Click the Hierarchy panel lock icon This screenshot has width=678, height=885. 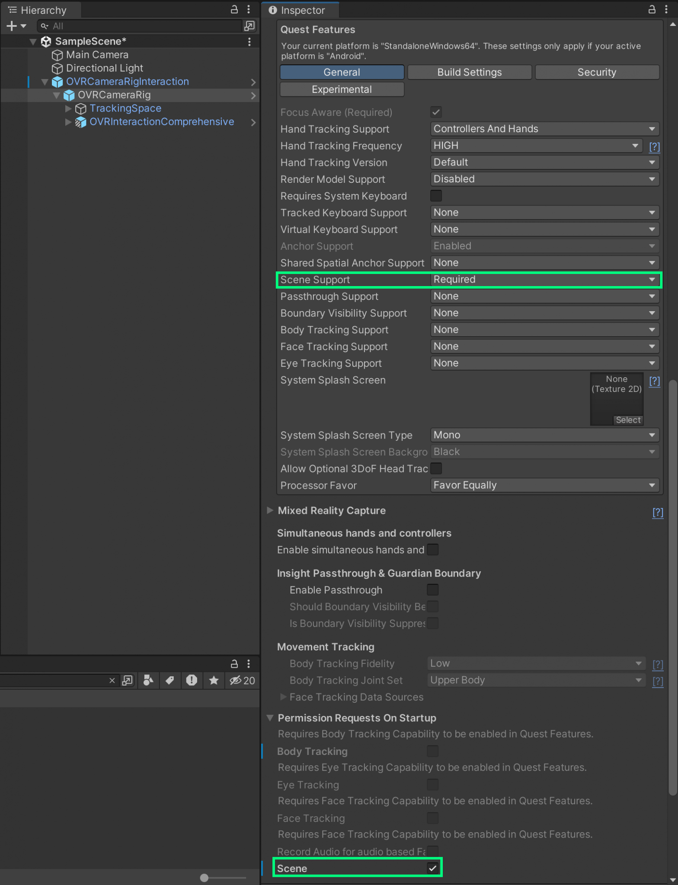pos(234,10)
